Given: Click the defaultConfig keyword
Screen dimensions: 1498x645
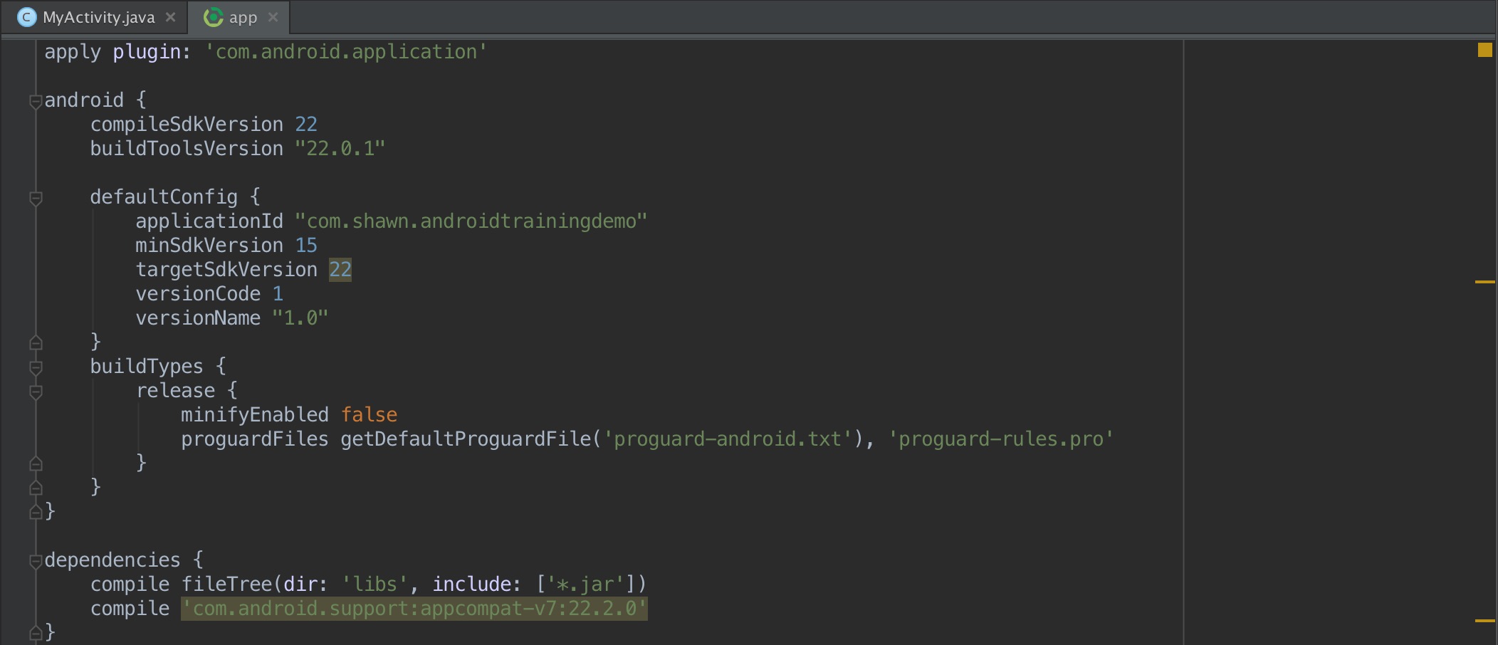Looking at the screenshot, I should 164,197.
